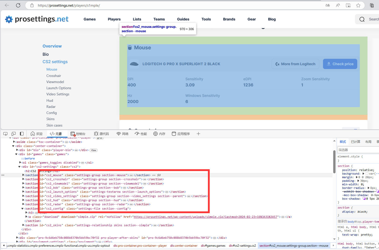Expand the margin shorthand triangle in styles
Screen dimensions: 379x250
[x=357, y=177]
